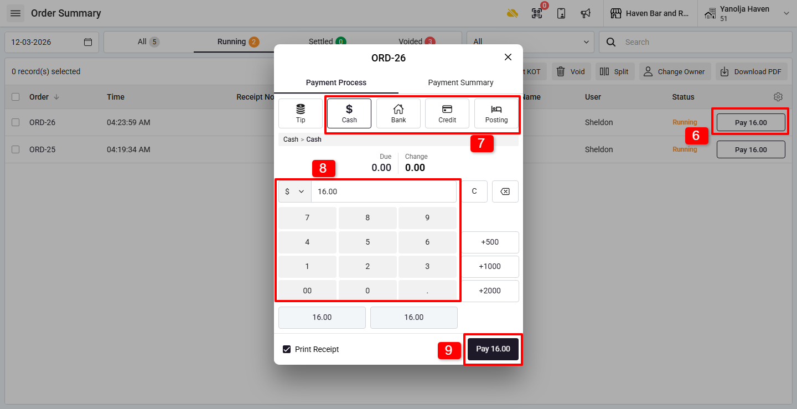
Task: Click the 12-03-2026 date field
Action: tap(52, 42)
